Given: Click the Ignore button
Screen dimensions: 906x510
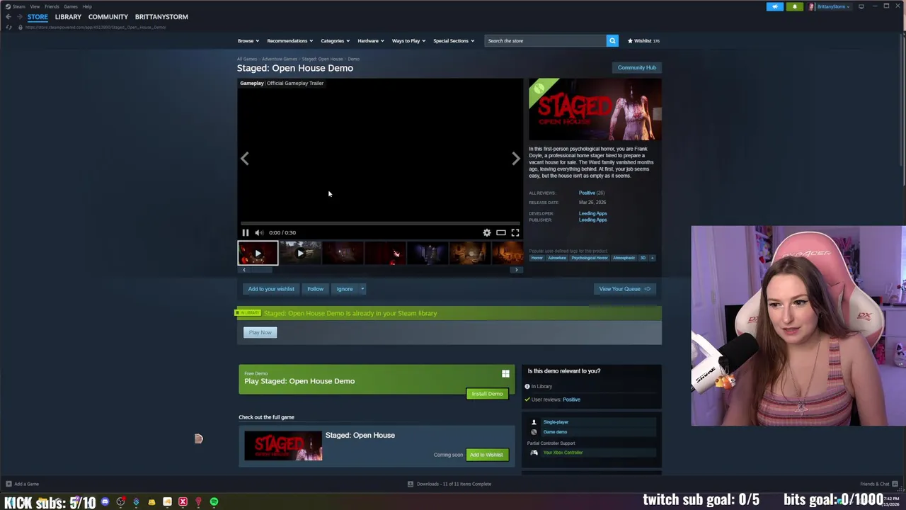Looking at the screenshot, I should point(345,289).
